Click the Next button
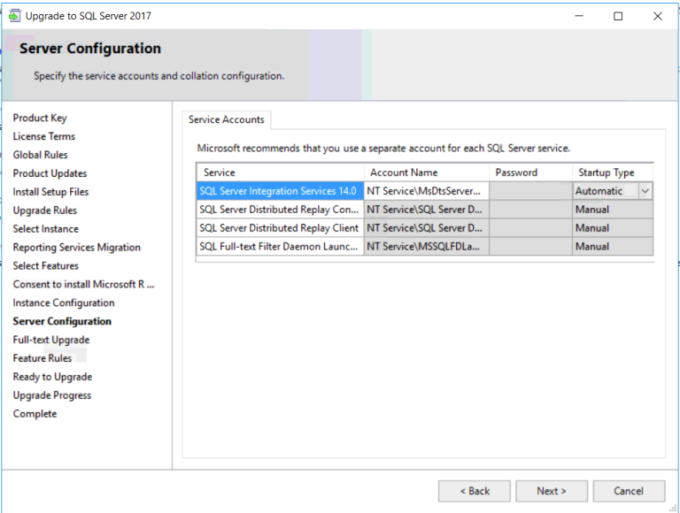 pyautogui.click(x=551, y=491)
